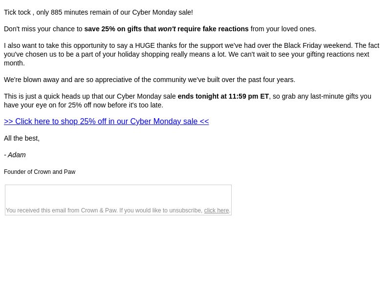Click bold 'ends tonight at 11:59 pm ET'
The image size is (391, 293).
coord(223,96)
